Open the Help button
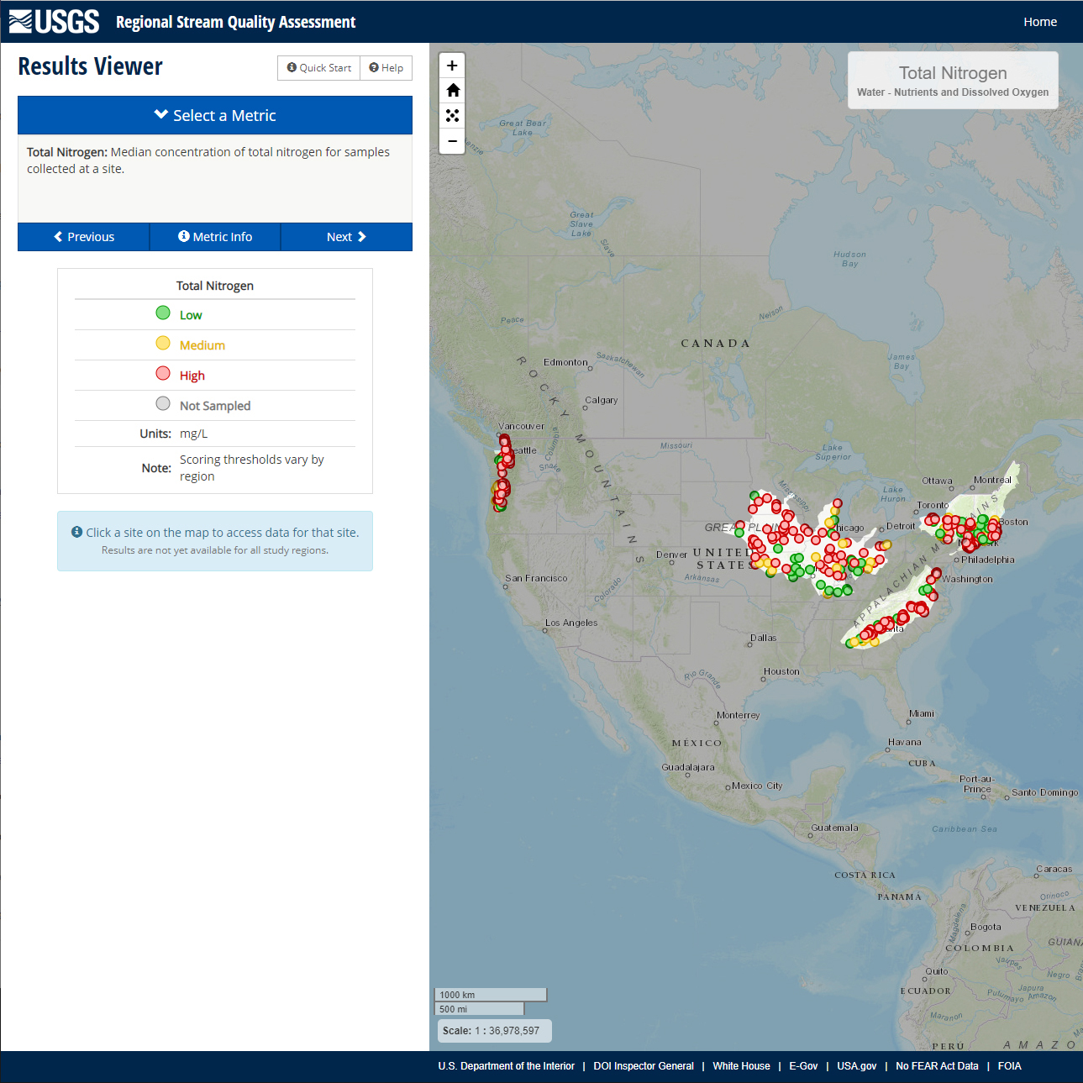The height and width of the screenshot is (1083, 1083). [x=386, y=68]
